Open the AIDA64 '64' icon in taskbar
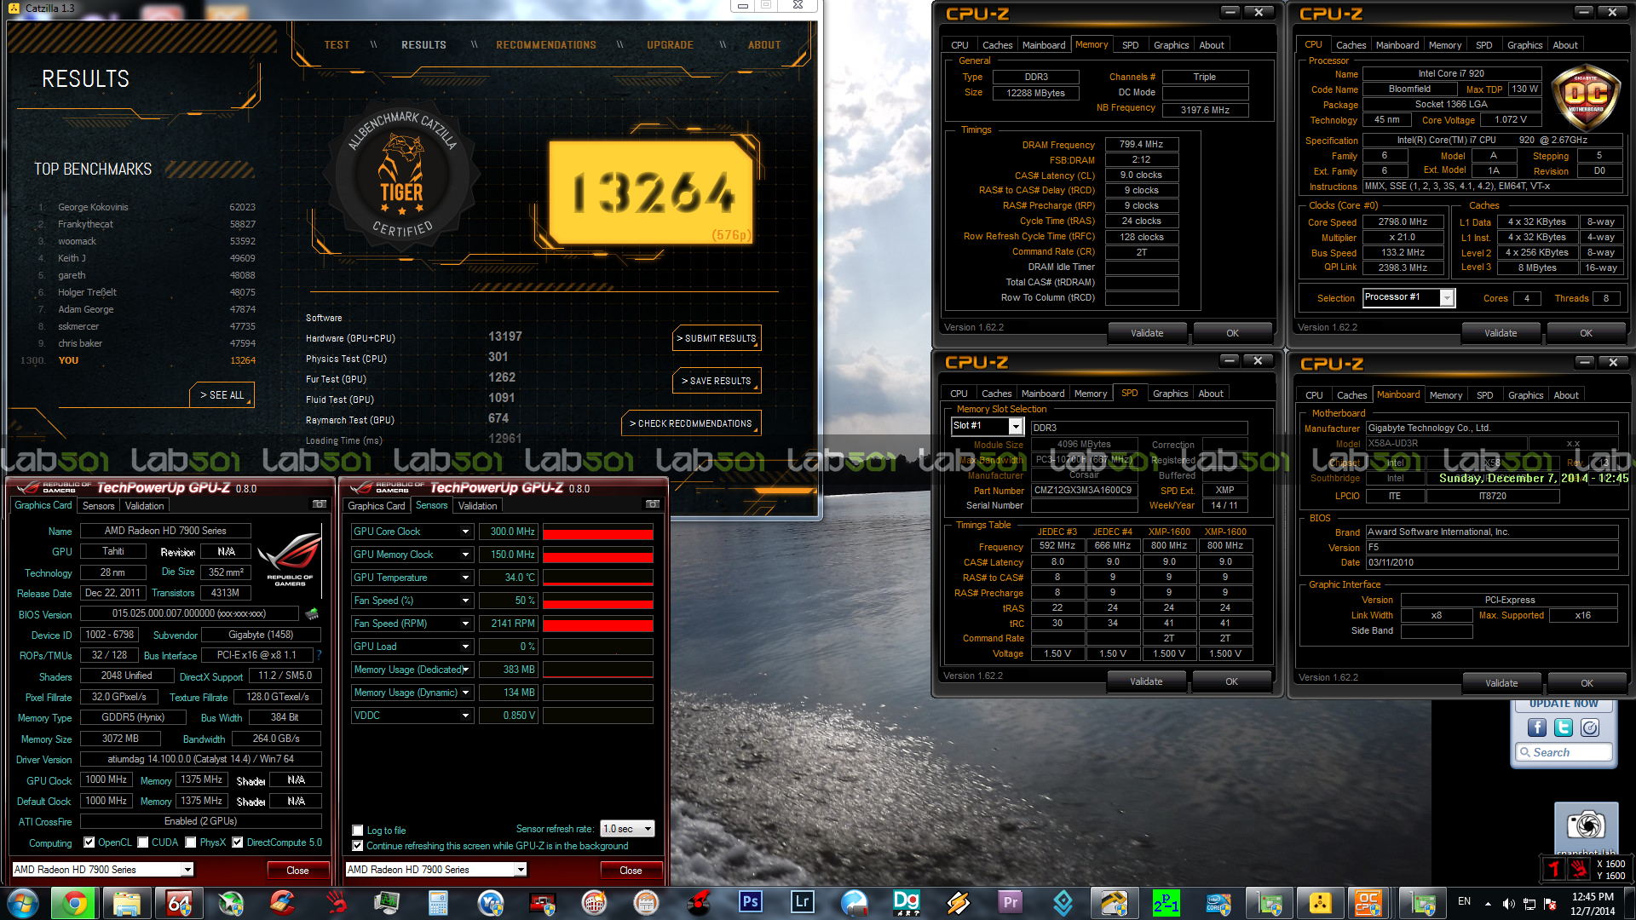The width and height of the screenshot is (1636, 920). [179, 903]
